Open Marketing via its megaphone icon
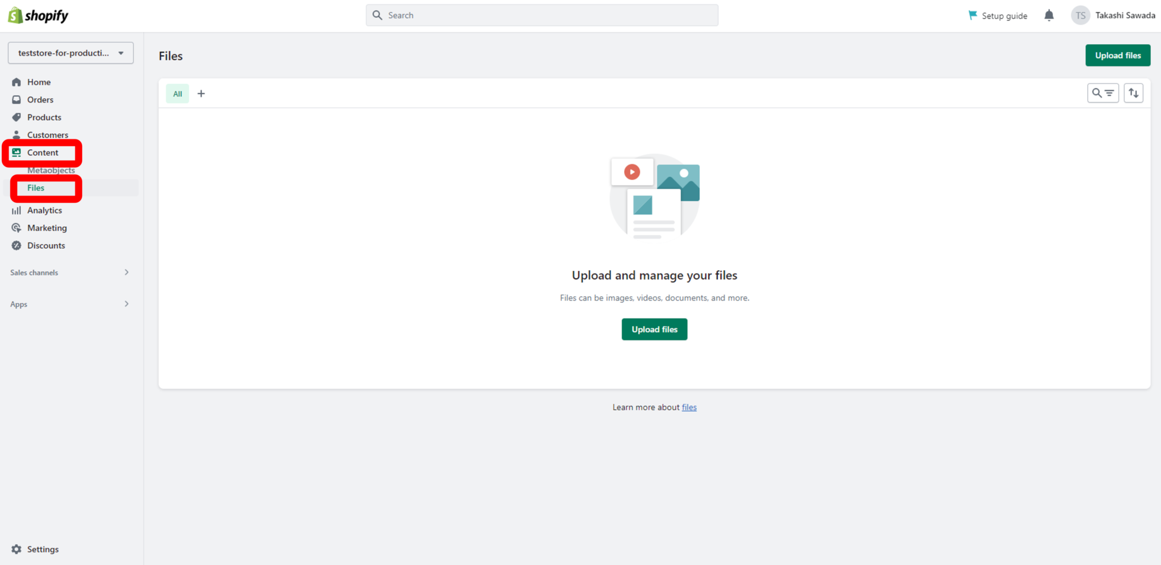Image resolution: width=1161 pixels, height=565 pixels. (17, 227)
